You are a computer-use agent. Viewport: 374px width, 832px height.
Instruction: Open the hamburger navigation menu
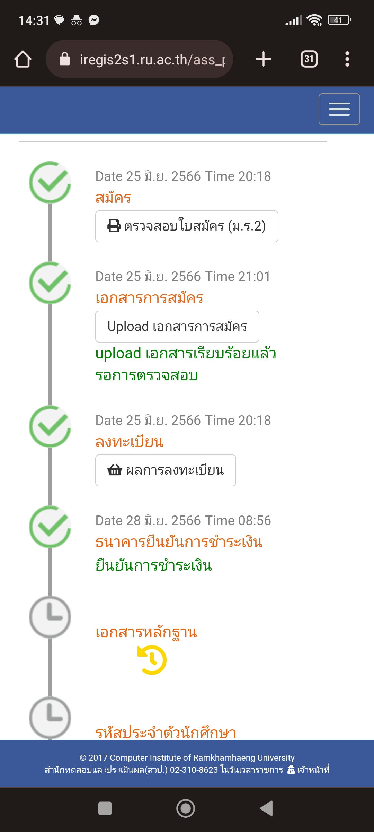pyautogui.click(x=339, y=109)
